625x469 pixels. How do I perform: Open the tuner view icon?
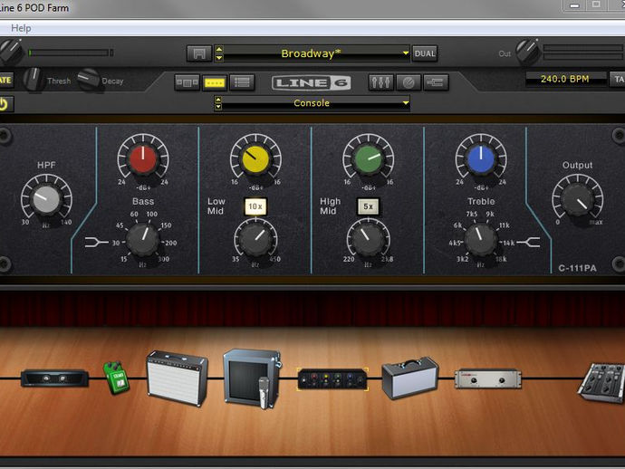click(409, 82)
